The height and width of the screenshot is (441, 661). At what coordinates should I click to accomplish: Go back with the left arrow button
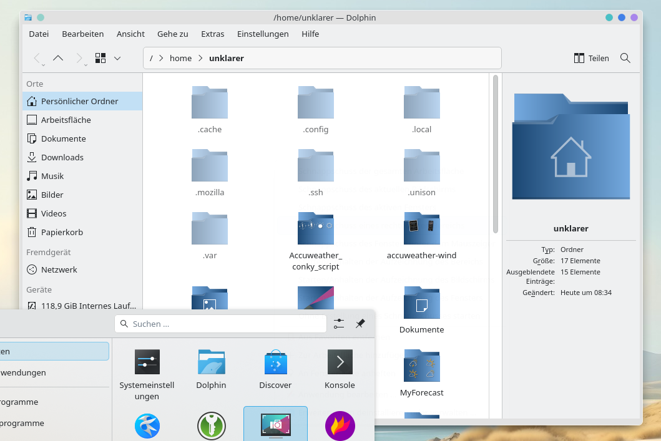click(37, 58)
